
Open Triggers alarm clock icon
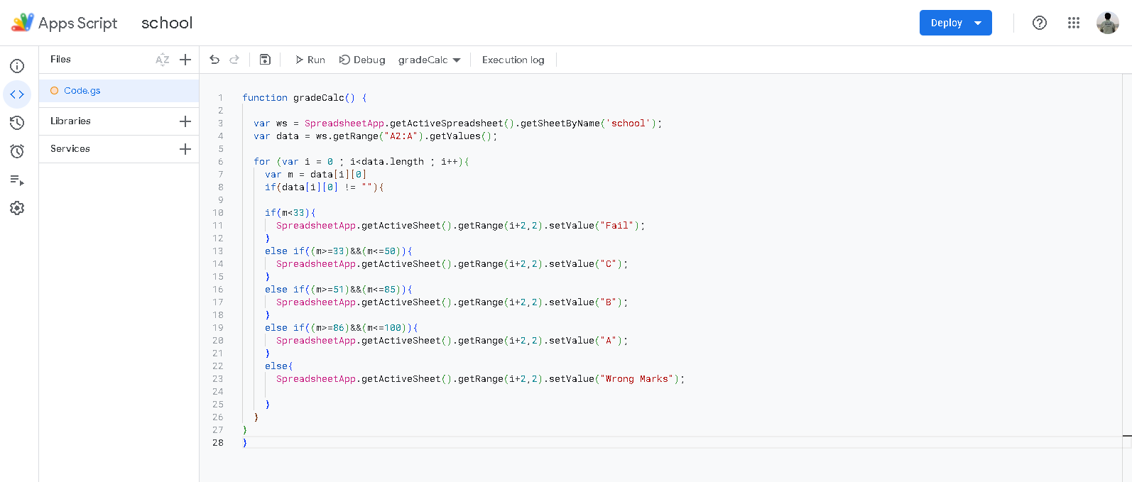pos(17,151)
